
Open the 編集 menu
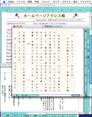(30, 2)
